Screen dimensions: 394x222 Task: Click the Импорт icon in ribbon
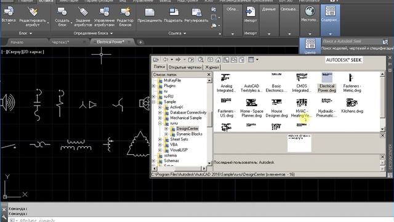click(x=251, y=12)
